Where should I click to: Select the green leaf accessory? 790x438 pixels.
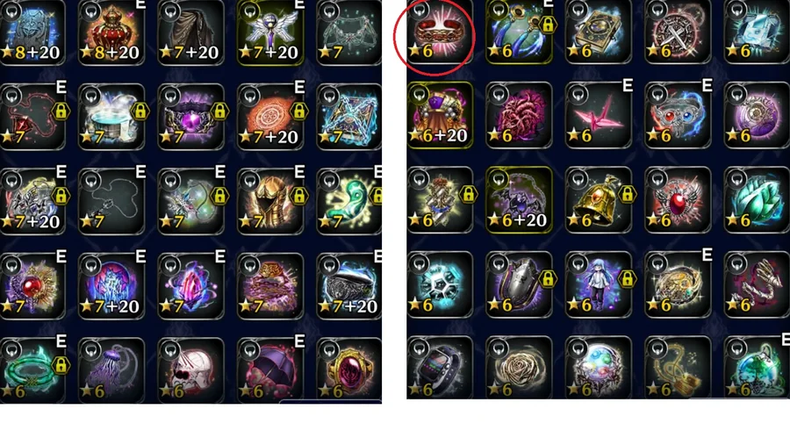coord(757,200)
